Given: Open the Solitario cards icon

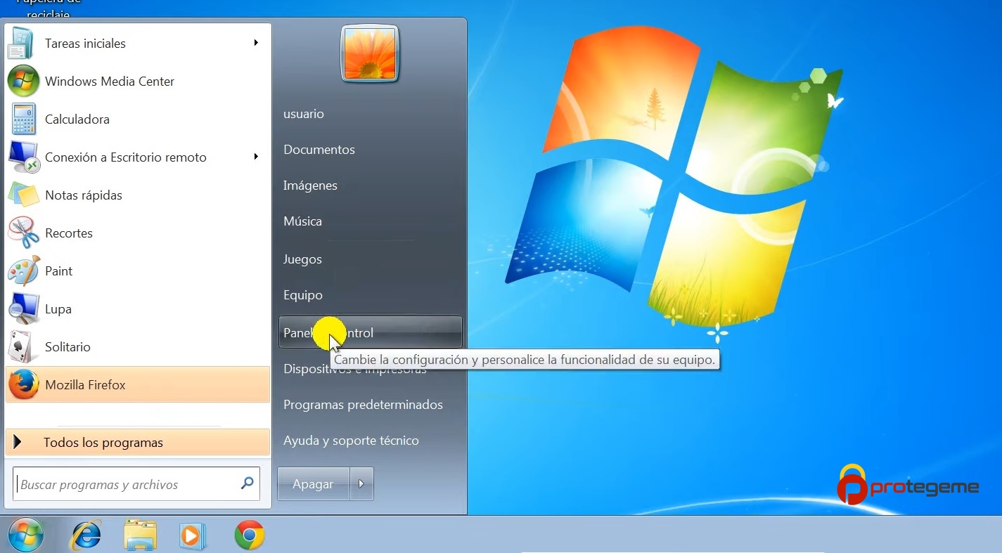Looking at the screenshot, I should click(23, 347).
